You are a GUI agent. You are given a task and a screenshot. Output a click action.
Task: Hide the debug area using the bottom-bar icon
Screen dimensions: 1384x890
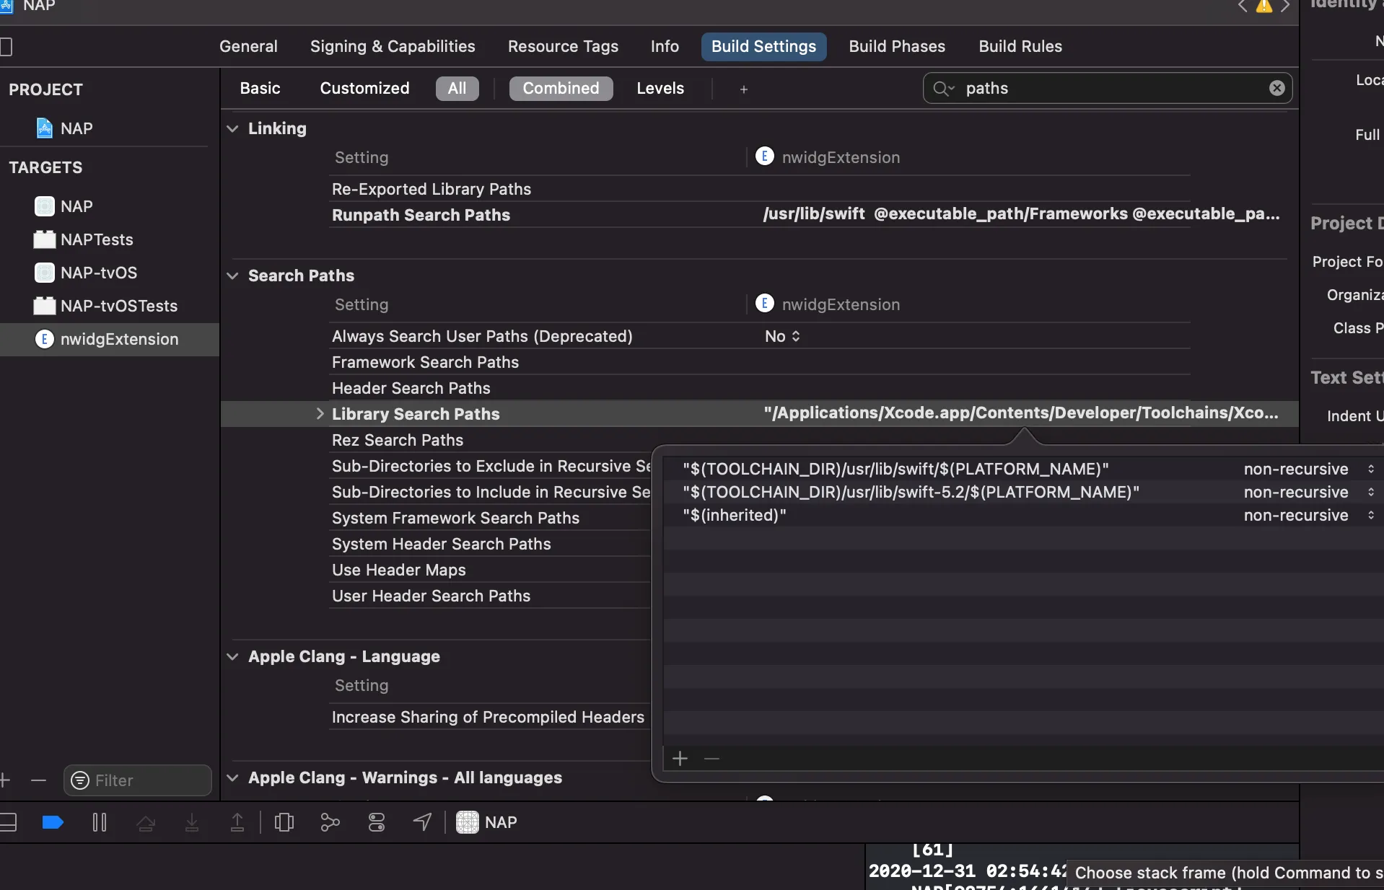point(8,822)
